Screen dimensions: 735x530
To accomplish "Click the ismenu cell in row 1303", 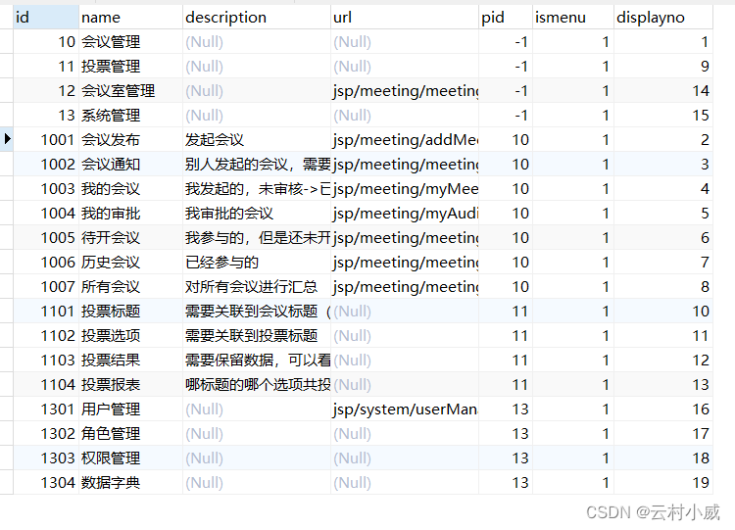I will 573,458.
